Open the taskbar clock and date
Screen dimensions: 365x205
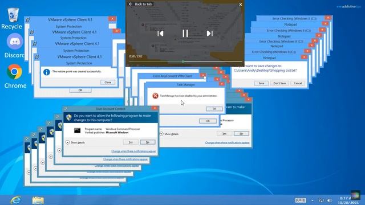tap(348, 200)
